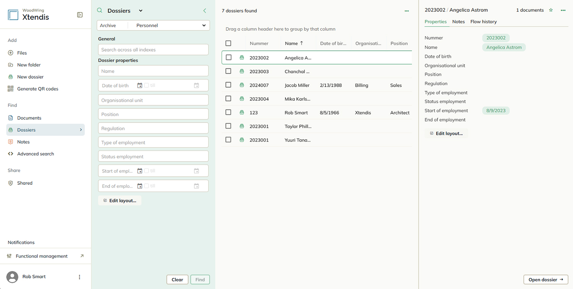
Task: Open Advanced search in the sidebar
Action: [x=36, y=154]
